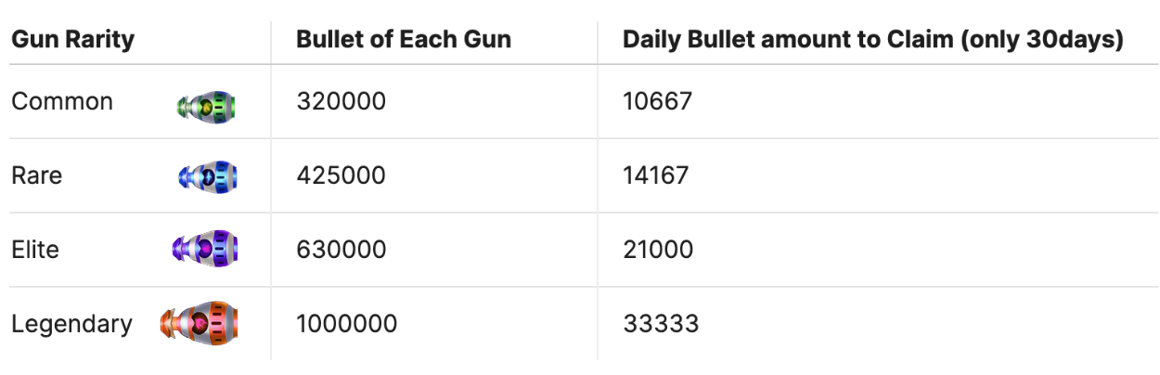Click the blue Rare gun icon
1160x375 pixels.
click(208, 176)
